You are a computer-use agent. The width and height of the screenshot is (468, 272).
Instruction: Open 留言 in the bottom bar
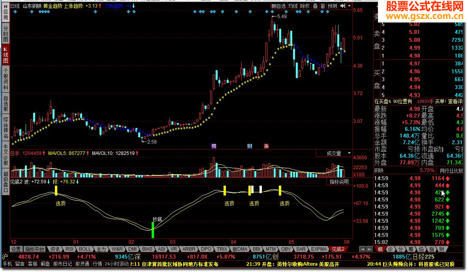20,264
